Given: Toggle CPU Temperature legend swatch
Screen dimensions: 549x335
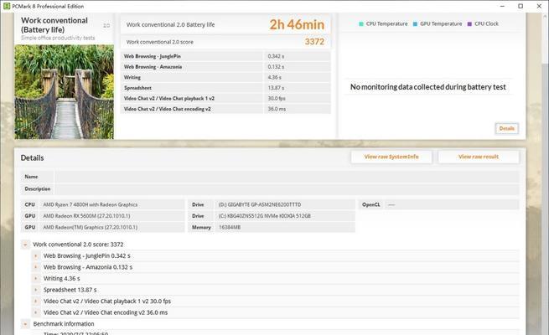Looking at the screenshot, I should pos(361,23).
